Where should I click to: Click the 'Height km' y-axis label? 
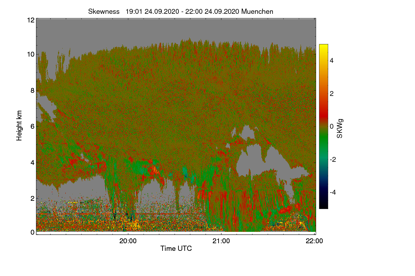click(19, 126)
